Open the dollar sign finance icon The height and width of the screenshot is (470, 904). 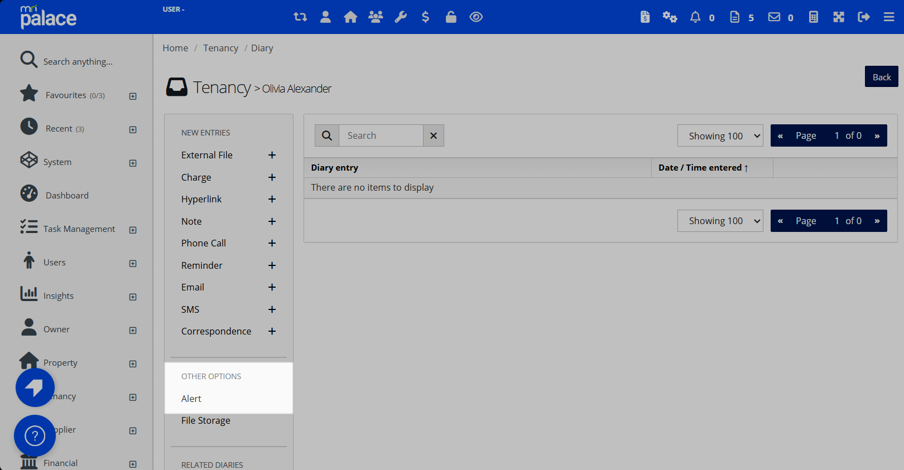click(x=425, y=17)
